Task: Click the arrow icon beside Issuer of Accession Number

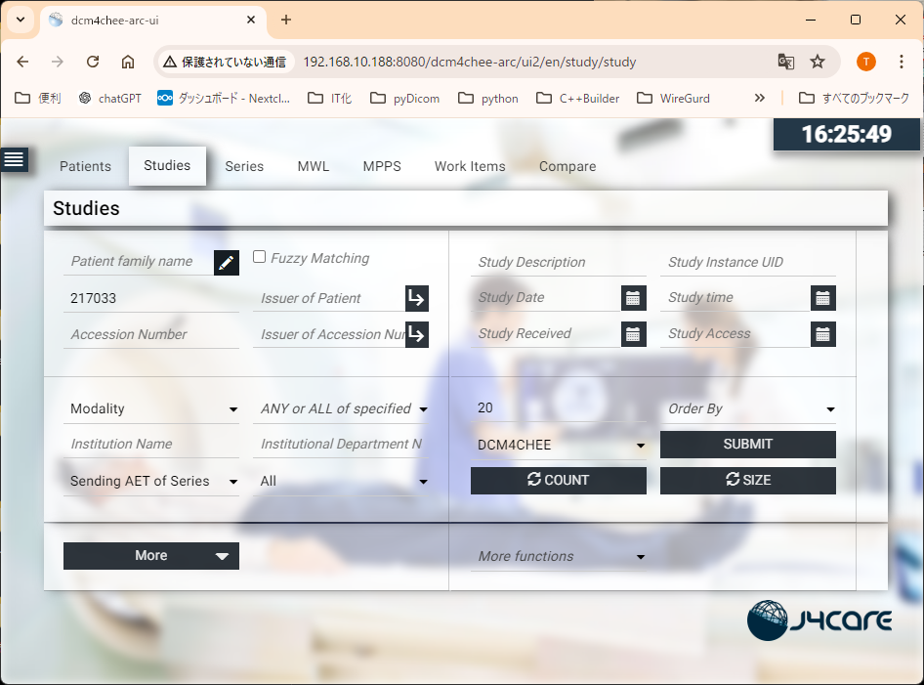Action: click(417, 334)
